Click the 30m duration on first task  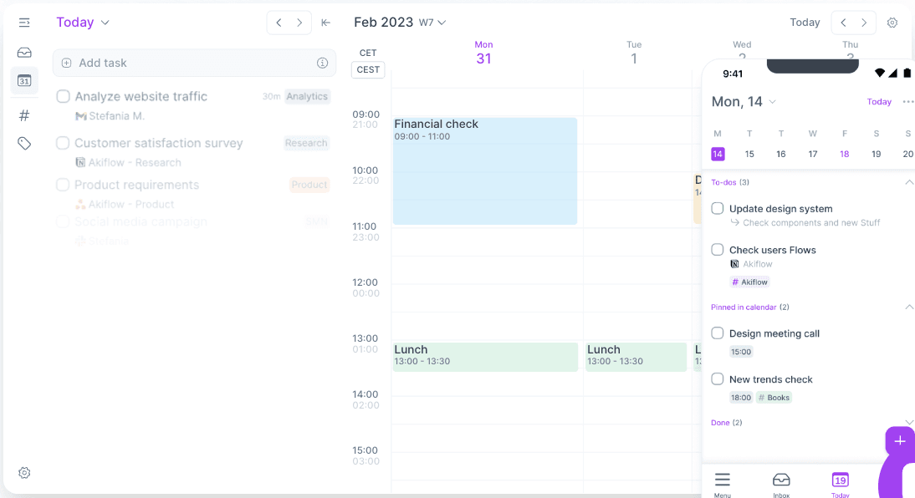pos(271,96)
